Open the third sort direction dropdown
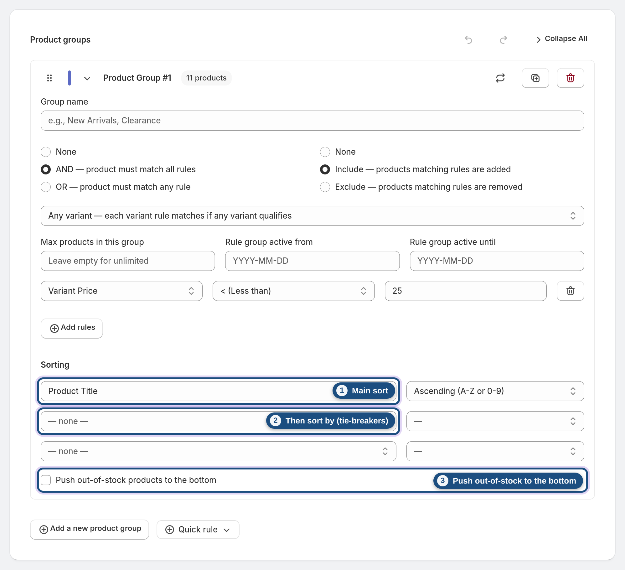 (x=495, y=451)
